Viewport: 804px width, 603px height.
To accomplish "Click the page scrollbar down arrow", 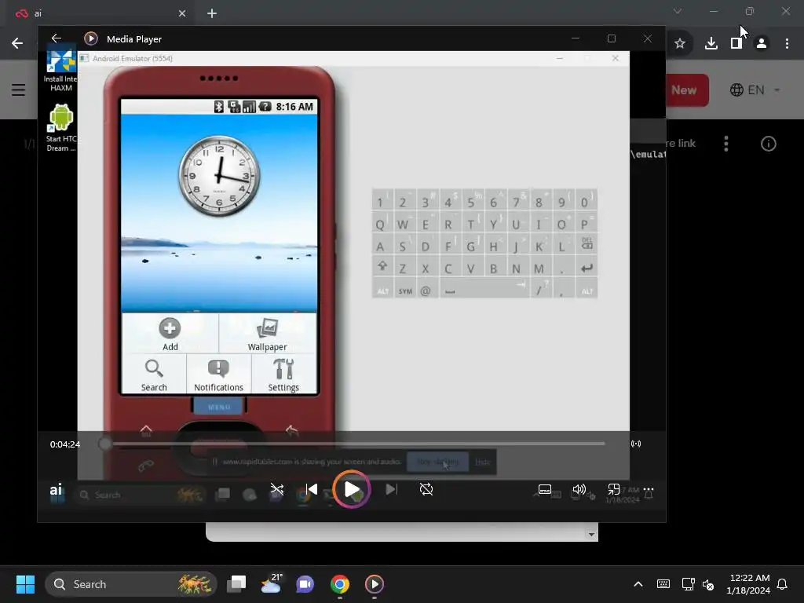I will (591, 534).
